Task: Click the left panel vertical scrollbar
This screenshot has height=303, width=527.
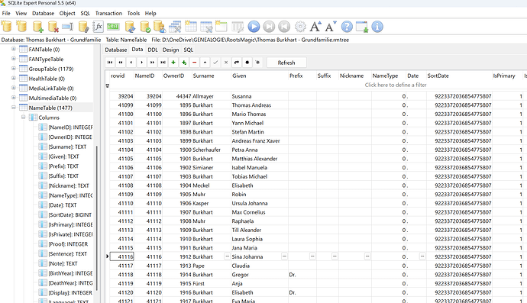Action: (97, 218)
